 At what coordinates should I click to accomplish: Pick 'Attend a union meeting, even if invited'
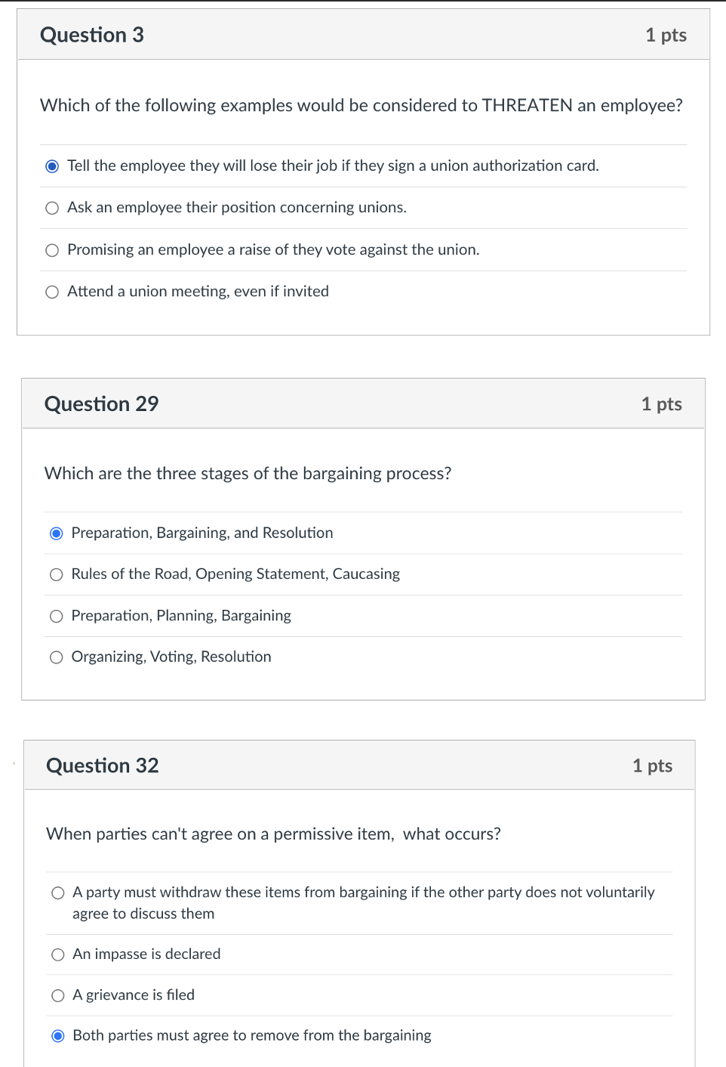[52, 291]
